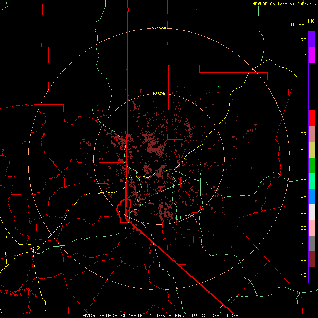Click the KRGX station identifier
The image size is (318, 318).
coord(181,316)
